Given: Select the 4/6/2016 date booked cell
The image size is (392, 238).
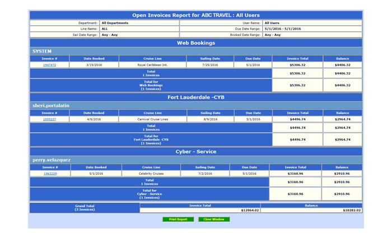Looking at the screenshot, I should click(94, 119).
